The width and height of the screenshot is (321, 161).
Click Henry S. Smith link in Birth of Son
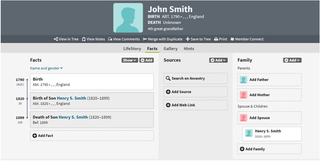pos(71,98)
